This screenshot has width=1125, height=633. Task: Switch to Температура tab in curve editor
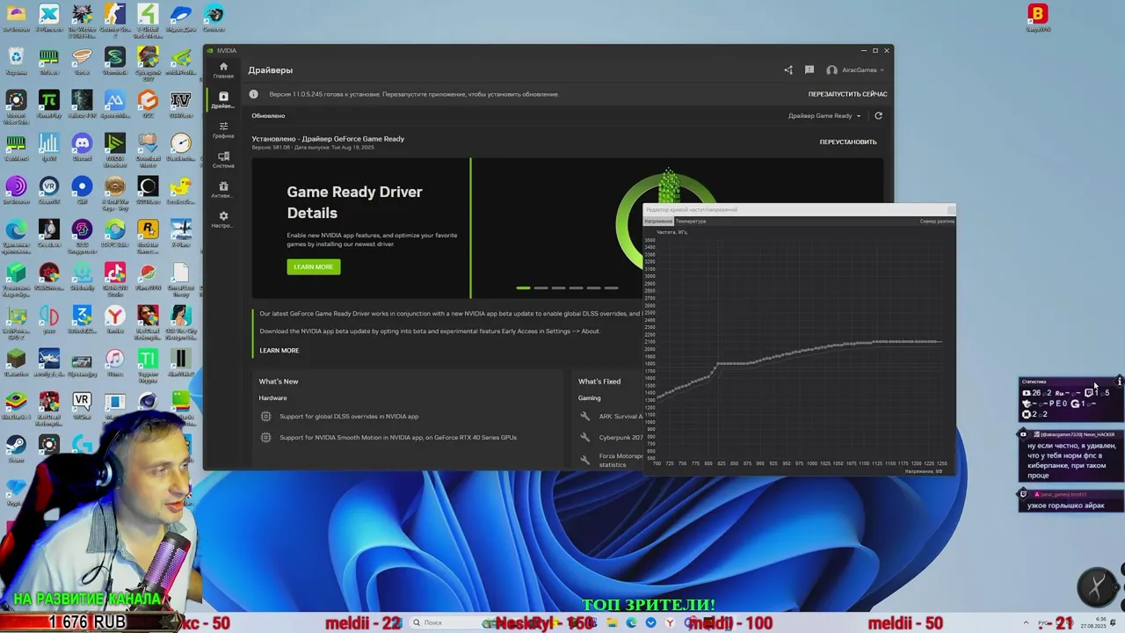tap(691, 222)
